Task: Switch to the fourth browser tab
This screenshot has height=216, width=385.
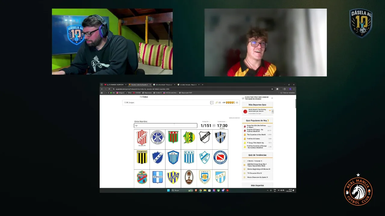Action: [x=189, y=85]
